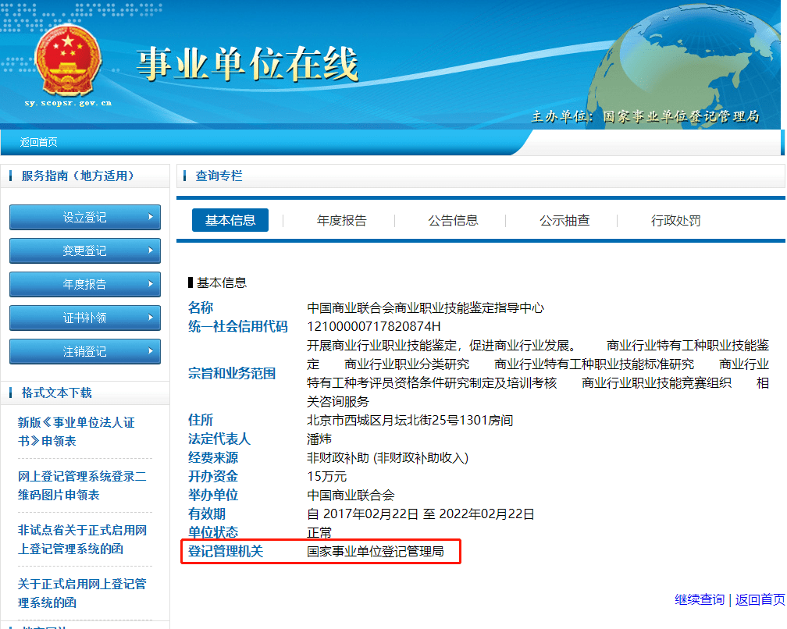Open the 行政处罚 tab
The width and height of the screenshot is (787, 629).
click(676, 220)
